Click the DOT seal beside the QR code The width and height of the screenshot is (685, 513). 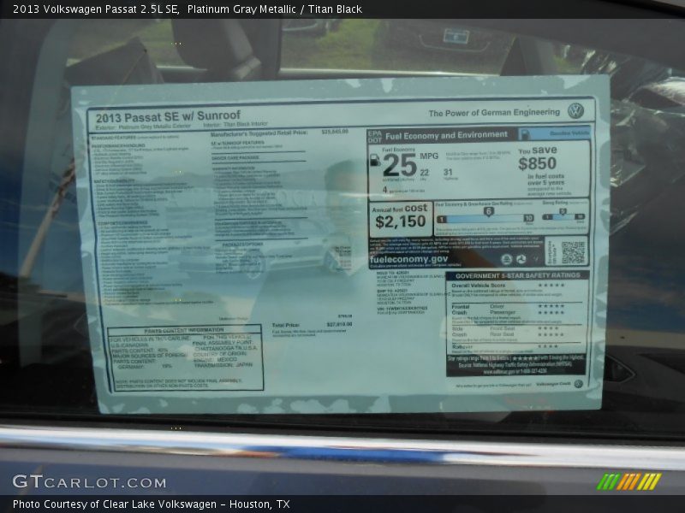[x=521, y=260]
